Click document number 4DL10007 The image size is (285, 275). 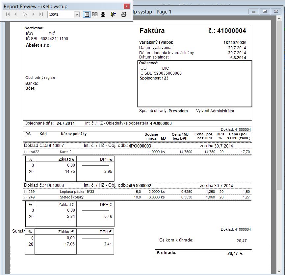[54, 146]
